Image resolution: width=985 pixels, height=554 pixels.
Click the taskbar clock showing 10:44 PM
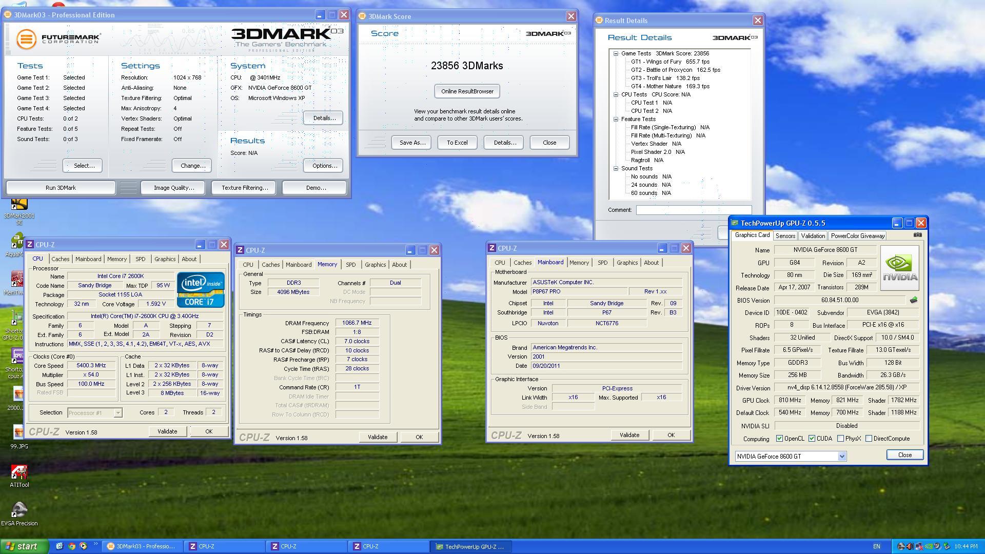[966, 547]
